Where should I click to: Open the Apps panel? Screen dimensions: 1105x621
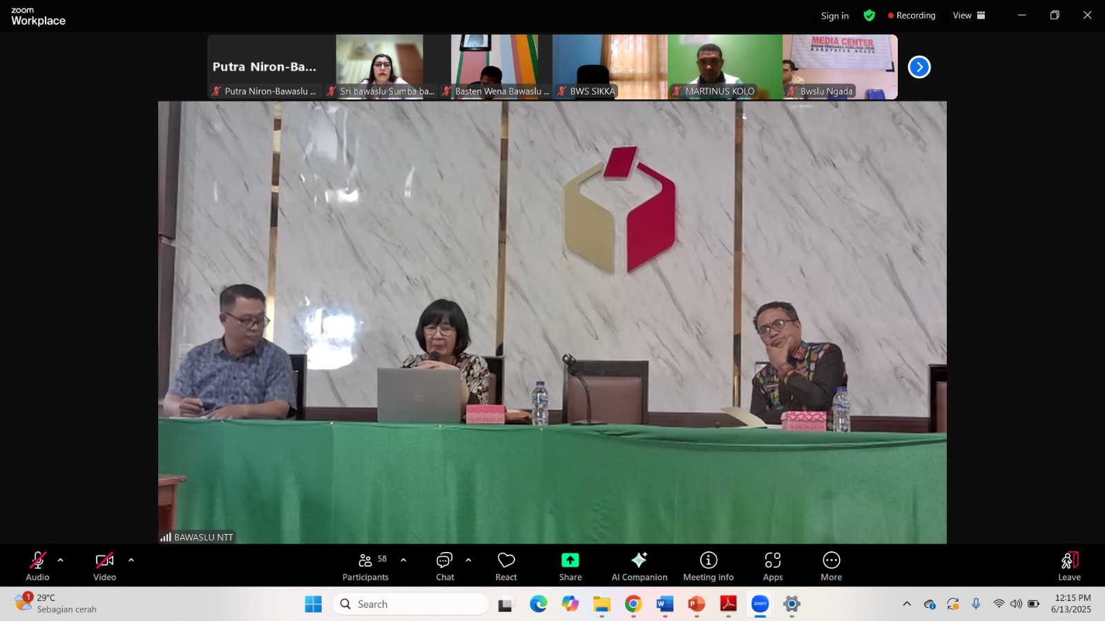point(772,566)
